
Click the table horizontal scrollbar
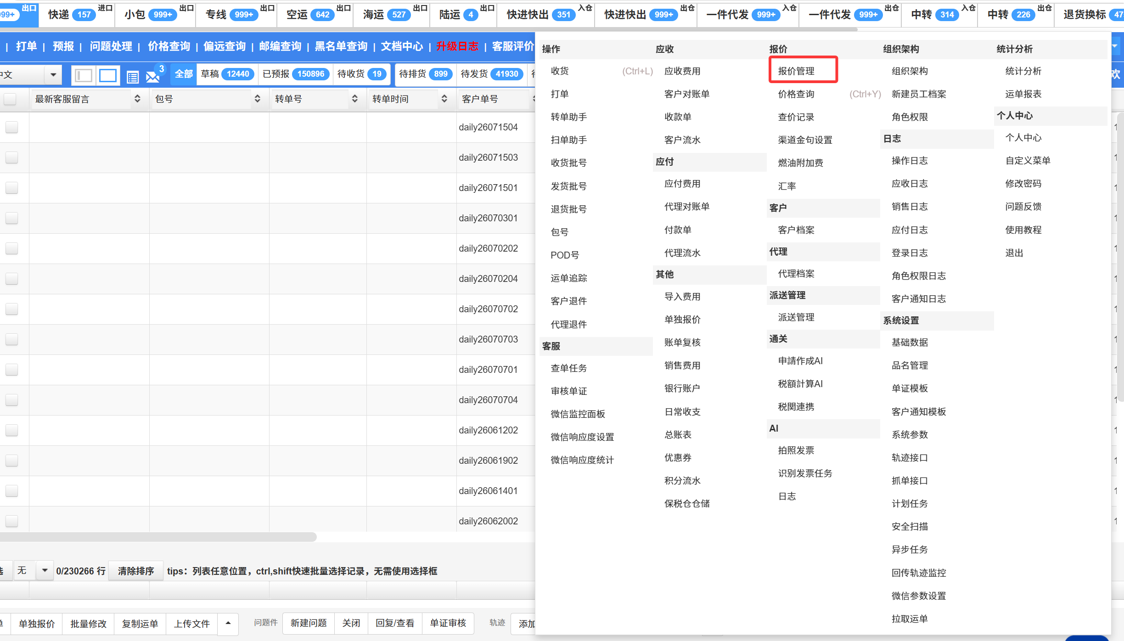click(x=158, y=537)
